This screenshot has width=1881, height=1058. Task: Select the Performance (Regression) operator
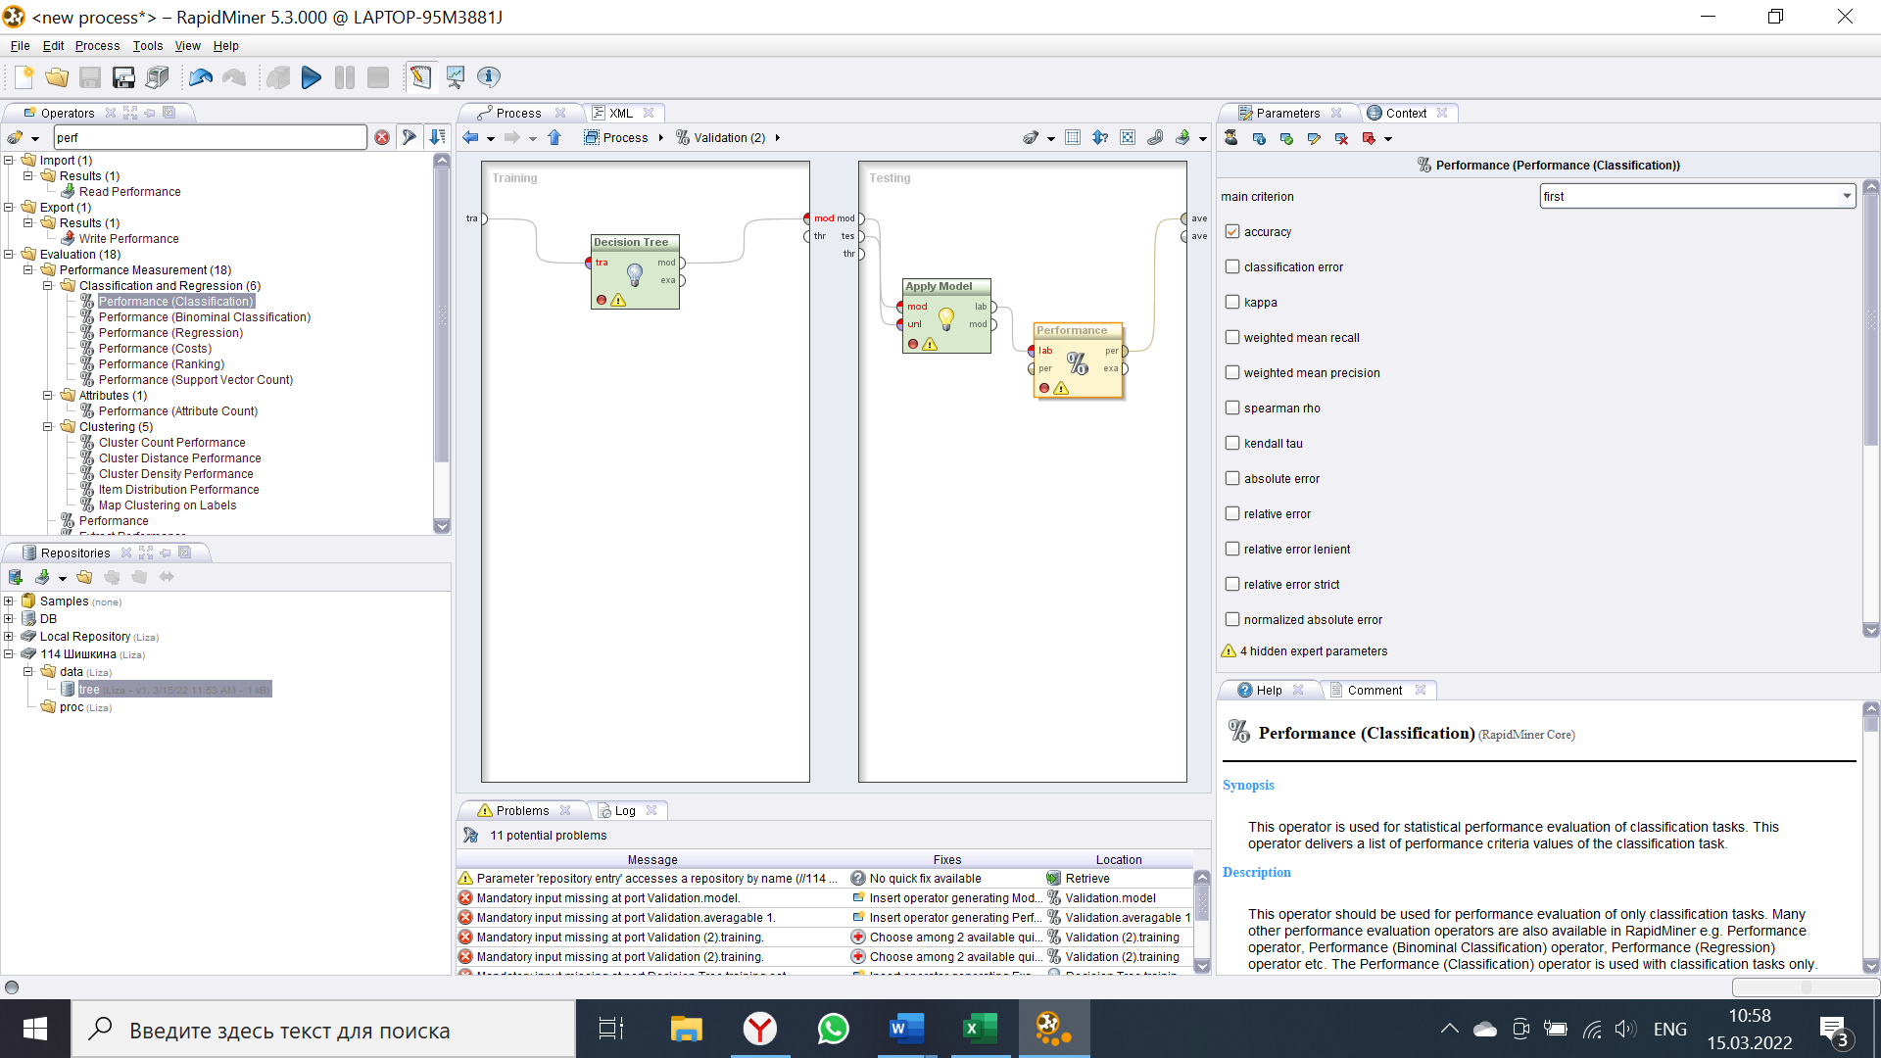click(x=170, y=332)
